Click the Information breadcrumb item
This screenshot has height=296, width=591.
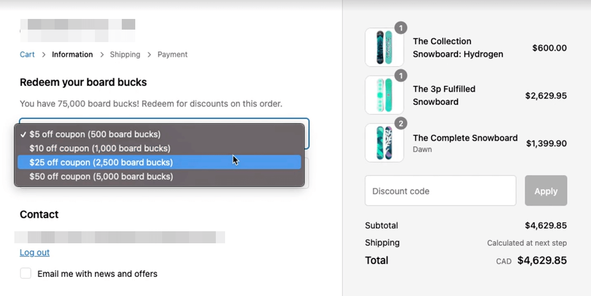72,54
